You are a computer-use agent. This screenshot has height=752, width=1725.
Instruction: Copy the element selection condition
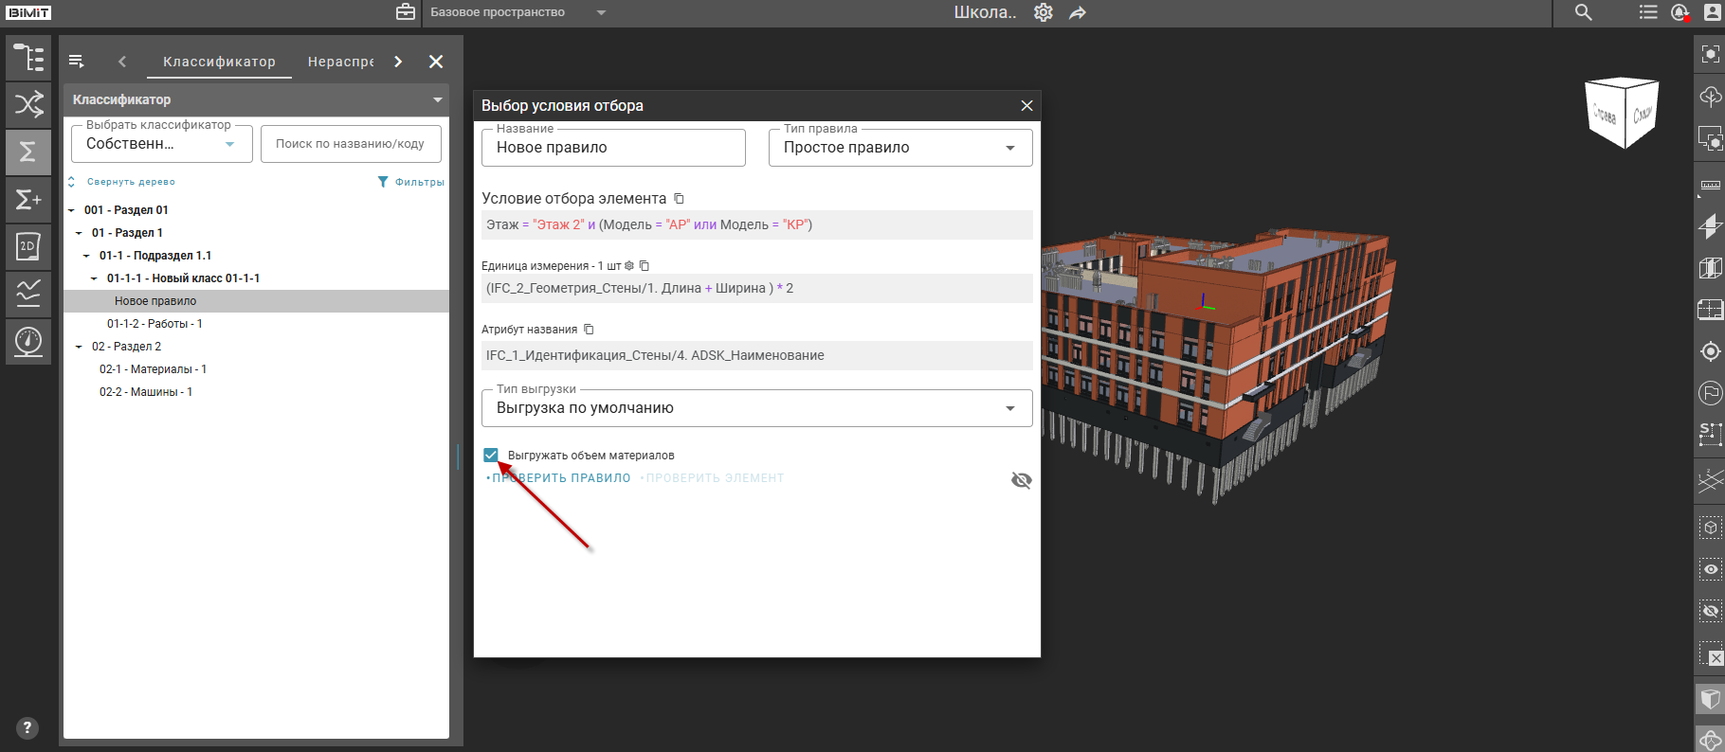[x=679, y=199]
